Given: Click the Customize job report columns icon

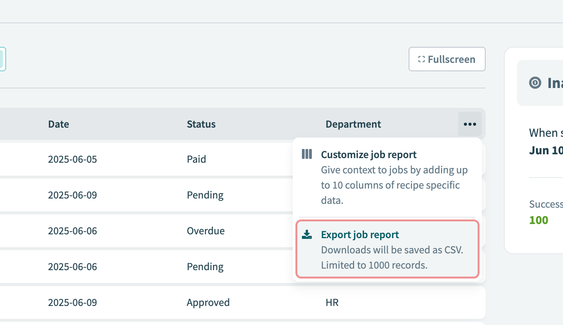Looking at the screenshot, I should pos(307,154).
